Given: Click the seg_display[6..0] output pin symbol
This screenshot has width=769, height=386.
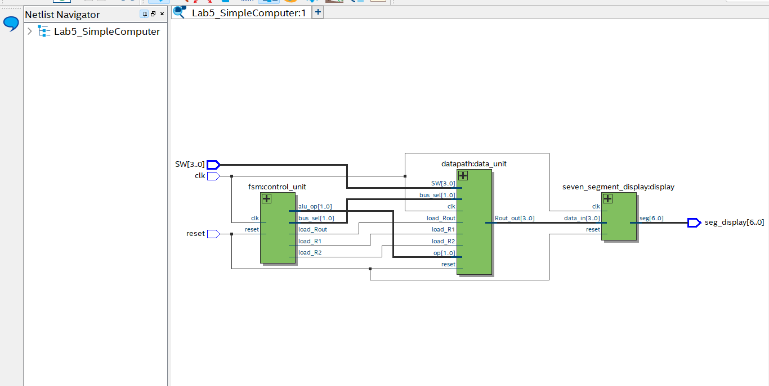Looking at the screenshot, I should point(694,222).
